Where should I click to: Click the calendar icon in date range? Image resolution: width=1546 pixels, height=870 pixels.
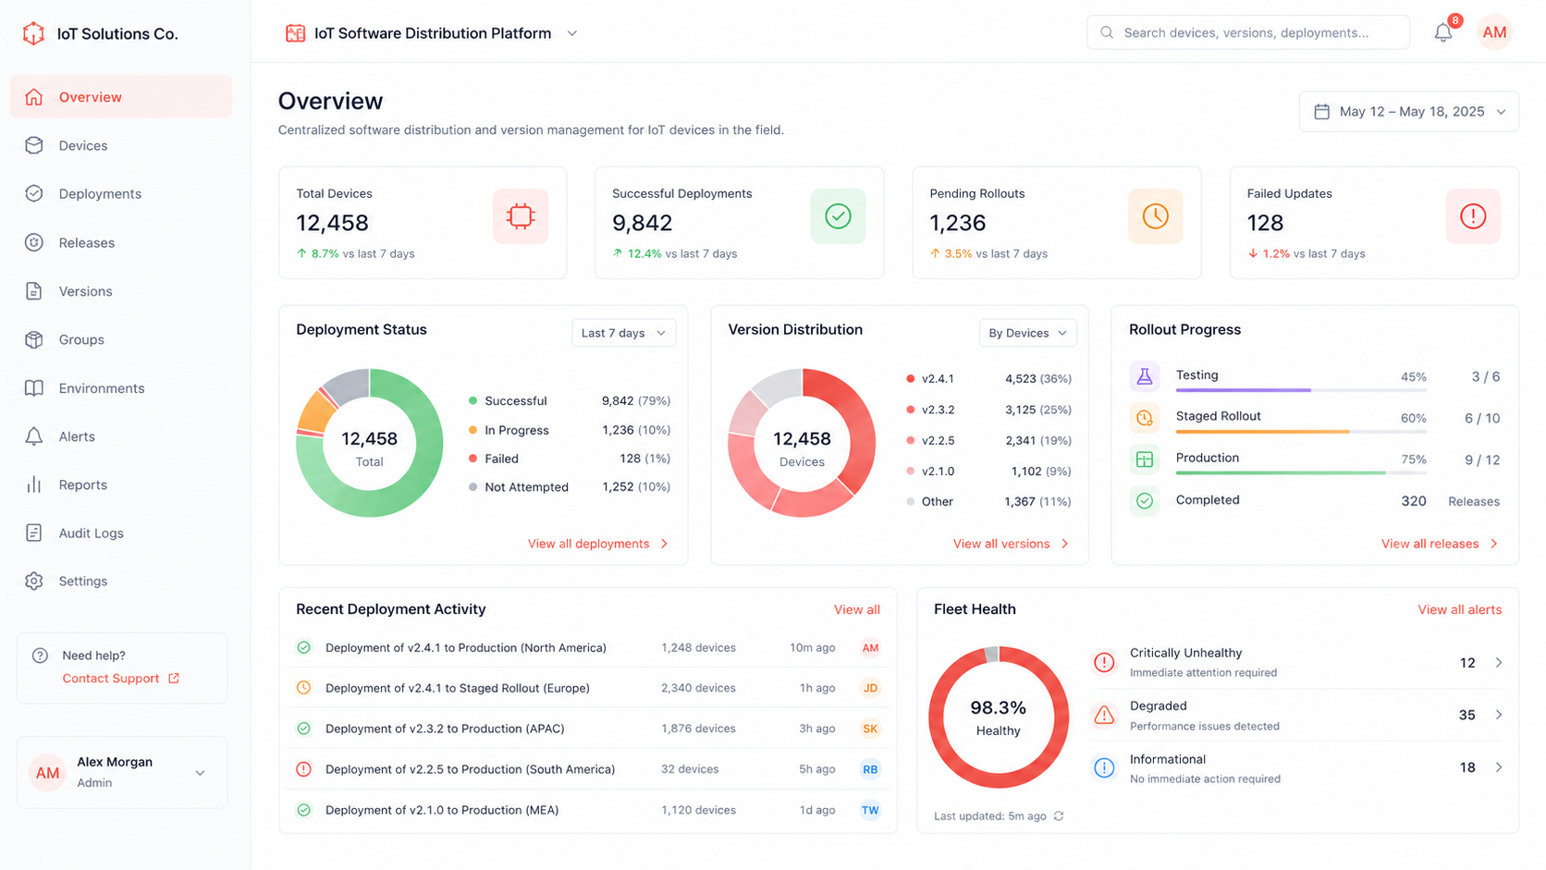1321,112
